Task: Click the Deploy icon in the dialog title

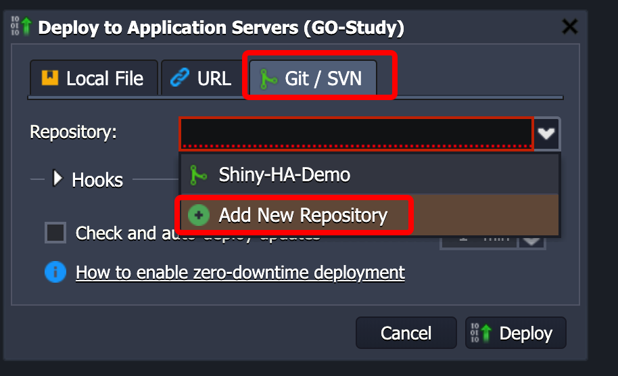Action: pos(22,27)
